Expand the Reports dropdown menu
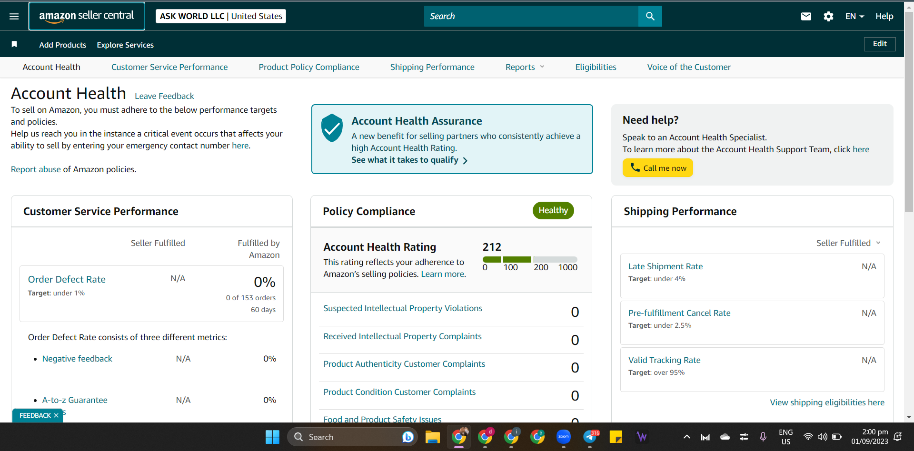 click(525, 67)
